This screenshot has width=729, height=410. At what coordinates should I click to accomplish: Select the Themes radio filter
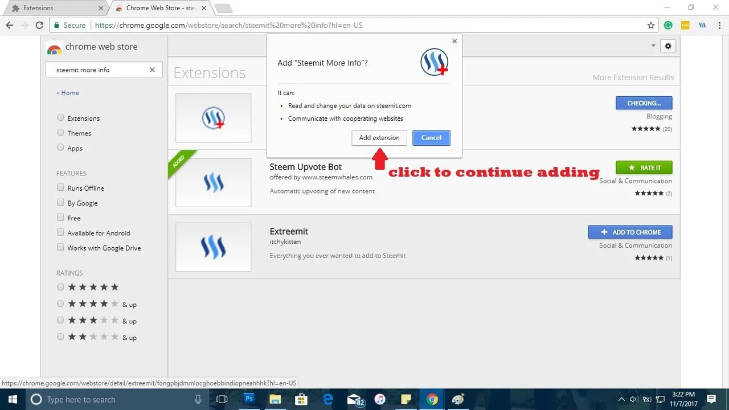[x=60, y=133]
